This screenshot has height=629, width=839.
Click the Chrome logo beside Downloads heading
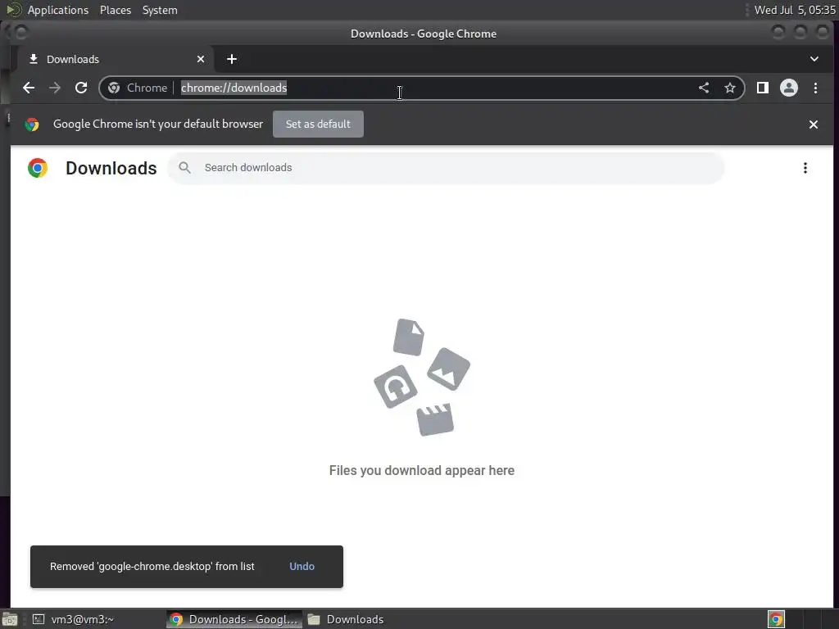(x=38, y=168)
